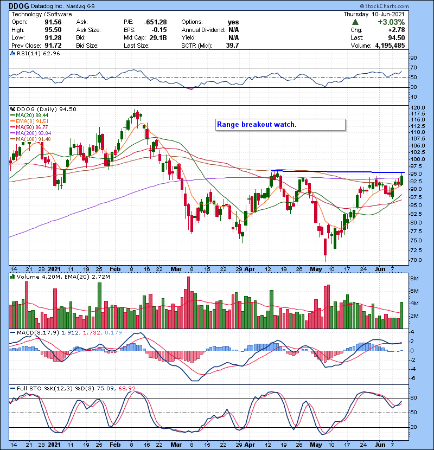The image size is (434, 450).
Task: Click the 'May' label on top date axis
Action: tap(316, 269)
